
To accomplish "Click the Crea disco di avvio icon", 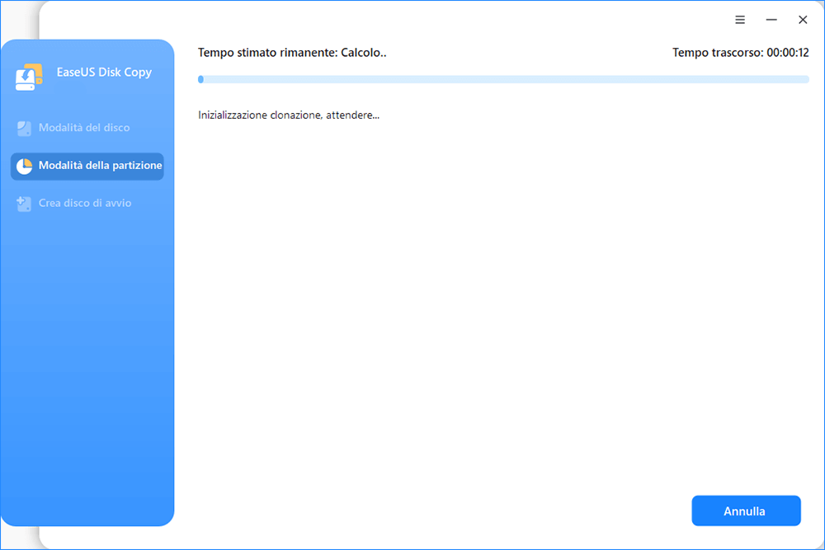I will [x=24, y=203].
